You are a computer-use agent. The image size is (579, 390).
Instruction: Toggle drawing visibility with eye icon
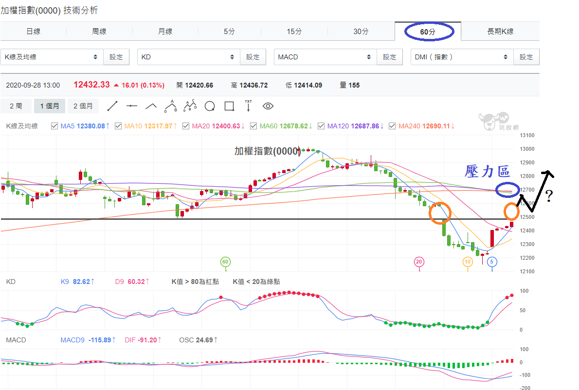tap(268, 106)
